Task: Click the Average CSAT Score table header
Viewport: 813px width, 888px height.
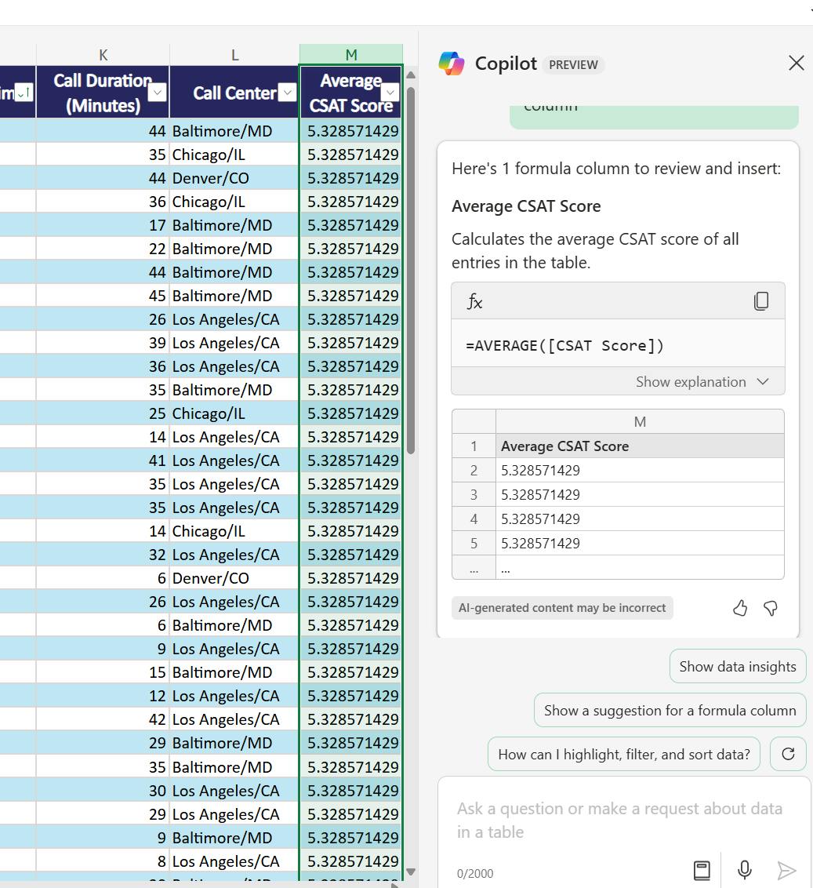Action: 351,92
